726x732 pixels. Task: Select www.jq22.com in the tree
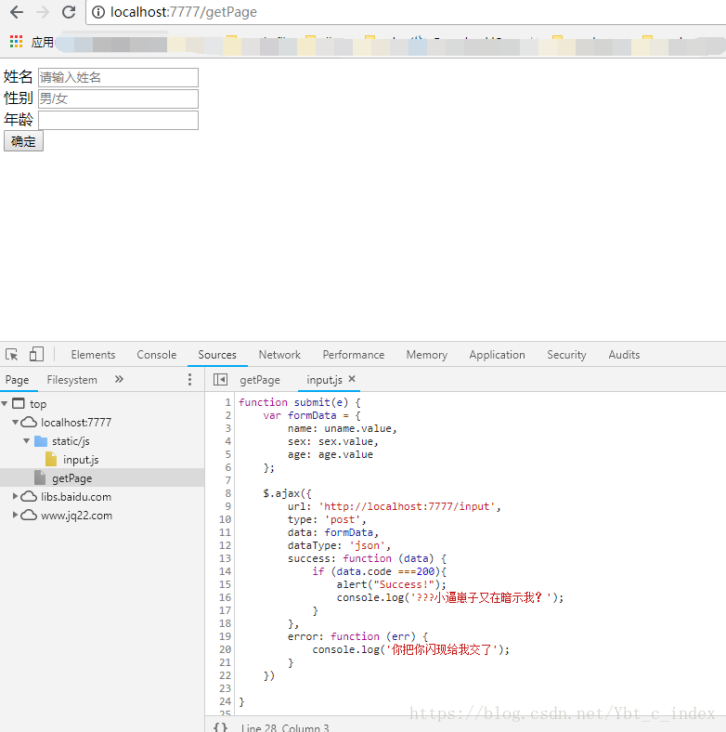coord(76,516)
